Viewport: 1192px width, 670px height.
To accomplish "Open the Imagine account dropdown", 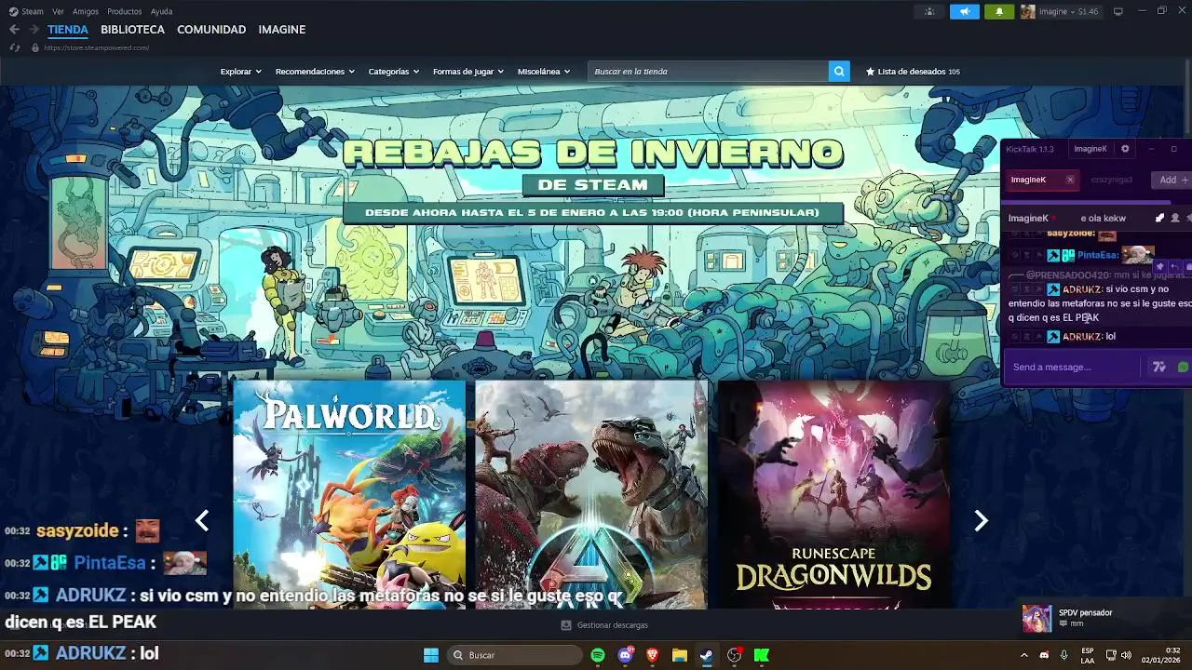I will point(1069,11).
